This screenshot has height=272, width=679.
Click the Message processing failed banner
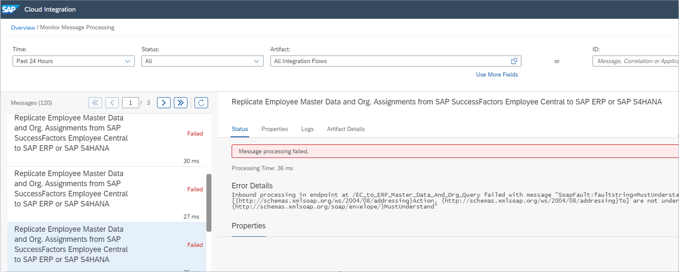(x=455, y=151)
